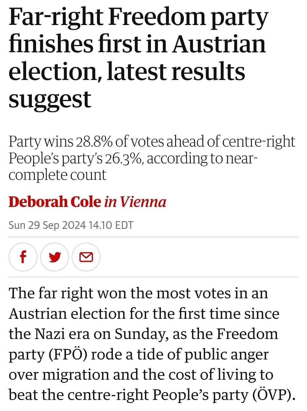Click the word 'suggest' in headline
This screenshot has height=411, width=307.
coord(50,99)
